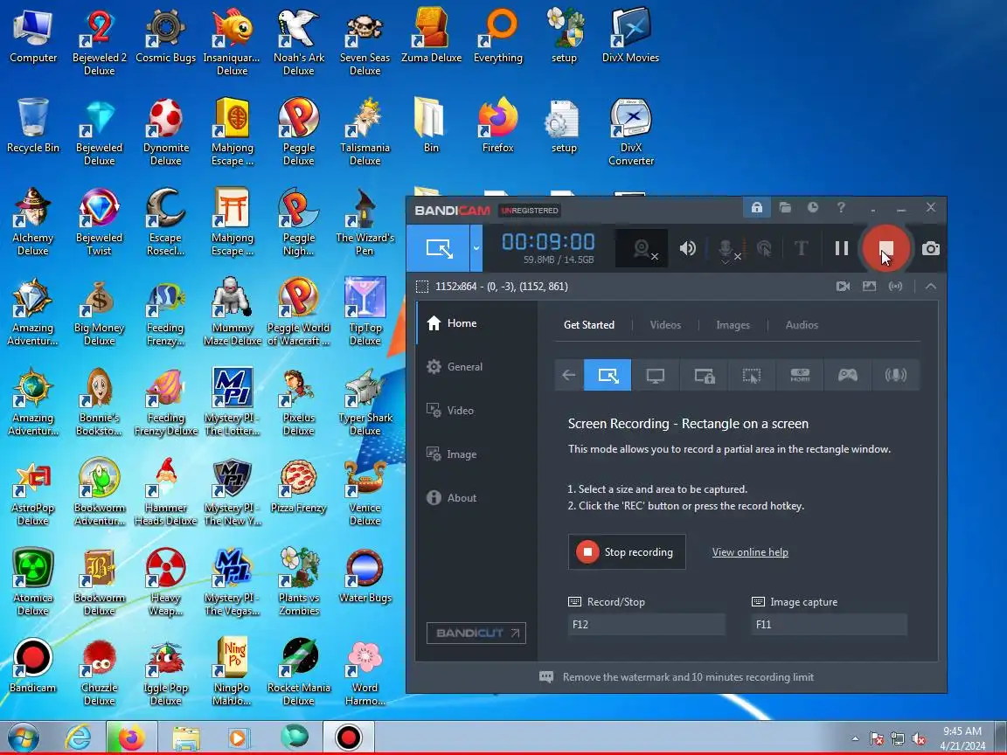The image size is (1007, 755).
Task: Select the Bandicam desktop shortcut
Action: tap(32, 665)
